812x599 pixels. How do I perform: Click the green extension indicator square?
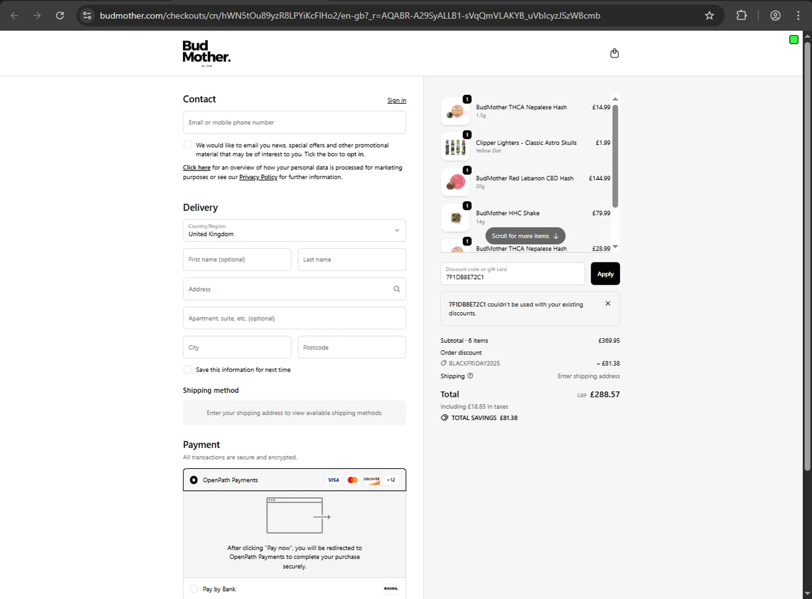(x=794, y=40)
